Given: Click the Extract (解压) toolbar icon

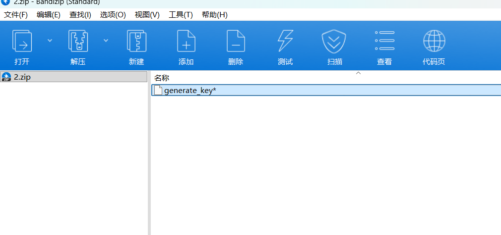Looking at the screenshot, I should point(78,41).
